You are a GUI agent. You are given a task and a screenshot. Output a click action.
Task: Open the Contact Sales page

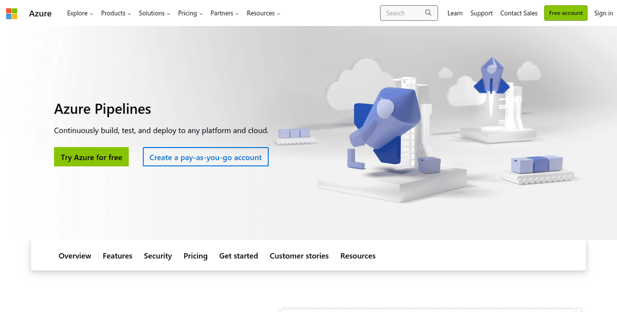pos(519,13)
